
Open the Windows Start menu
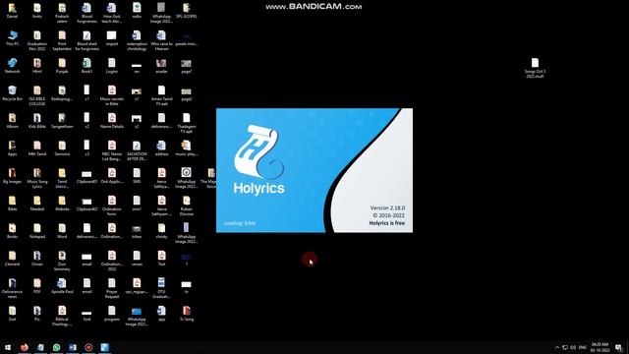tap(8, 347)
